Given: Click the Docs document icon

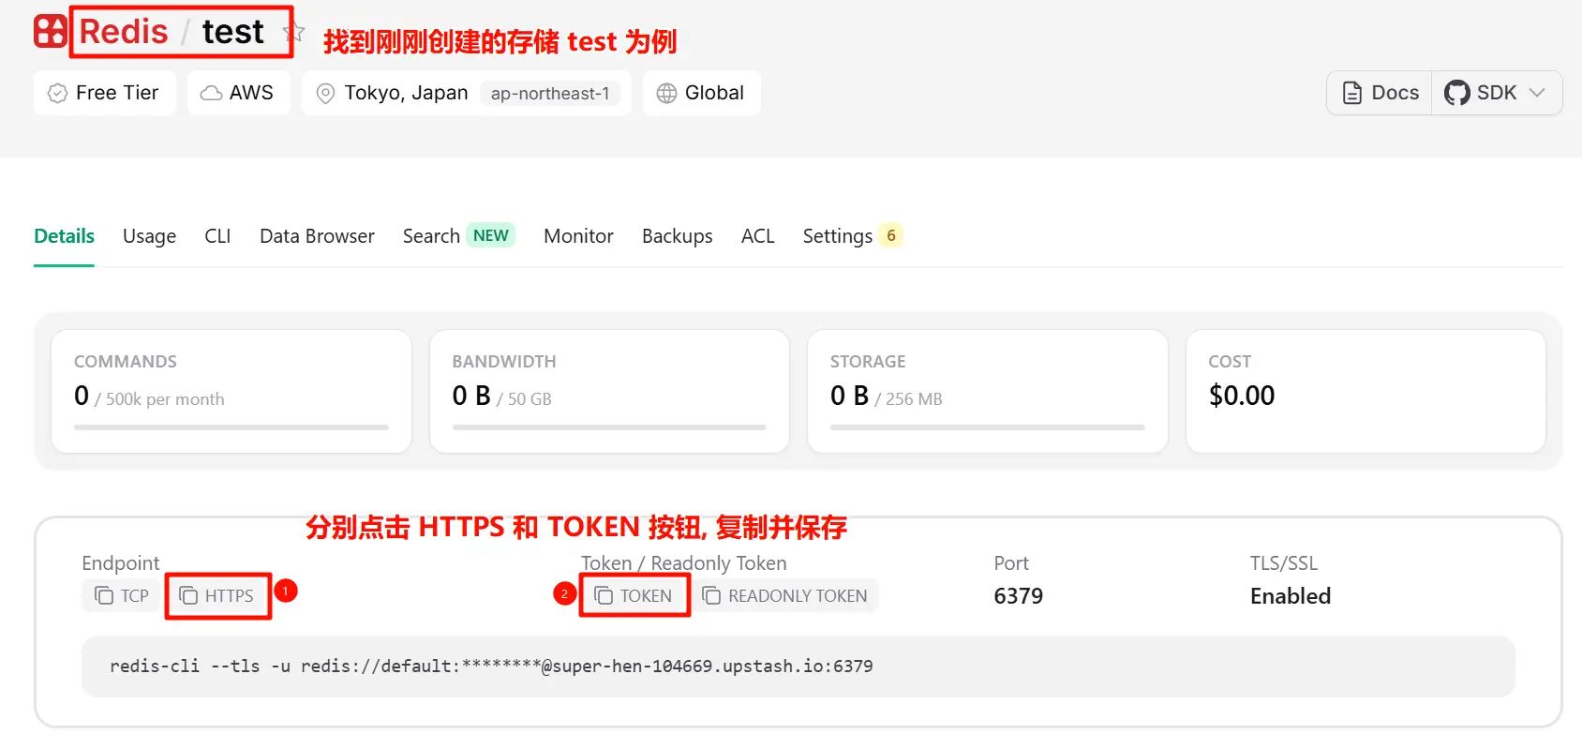Looking at the screenshot, I should [x=1352, y=93].
